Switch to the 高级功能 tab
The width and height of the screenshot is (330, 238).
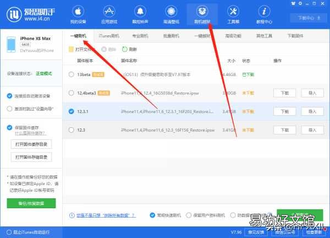tap(233, 36)
